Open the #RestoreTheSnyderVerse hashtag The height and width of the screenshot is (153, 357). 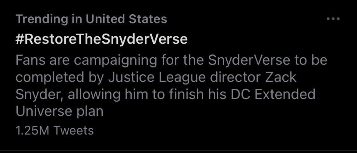(x=101, y=40)
